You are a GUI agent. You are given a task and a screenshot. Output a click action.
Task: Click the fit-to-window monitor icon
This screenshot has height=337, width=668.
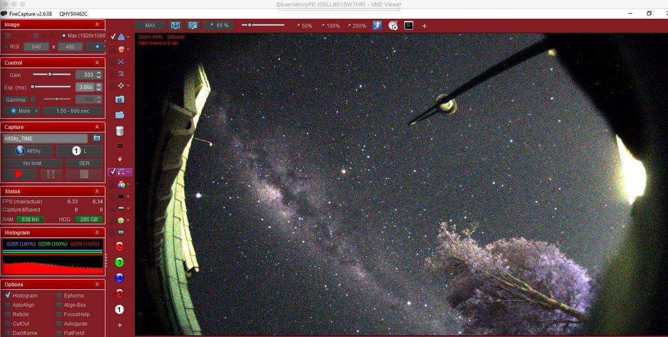(175, 25)
